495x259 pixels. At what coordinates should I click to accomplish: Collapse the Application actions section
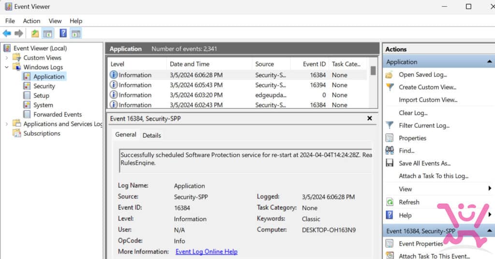tap(489, 61)
